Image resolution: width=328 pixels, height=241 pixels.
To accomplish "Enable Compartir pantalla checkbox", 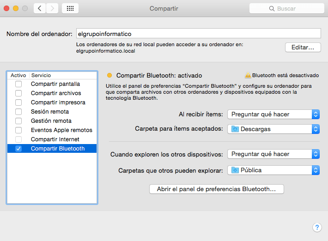I will point(18,84).
